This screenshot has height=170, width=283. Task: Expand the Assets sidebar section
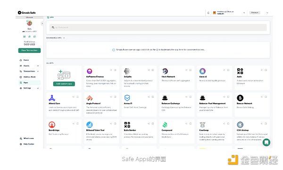(38, 66)
